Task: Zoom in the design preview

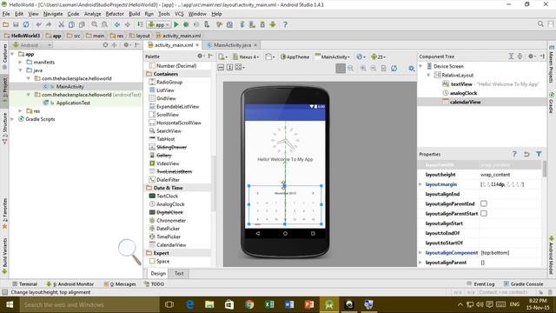Action: coord(363,68)
